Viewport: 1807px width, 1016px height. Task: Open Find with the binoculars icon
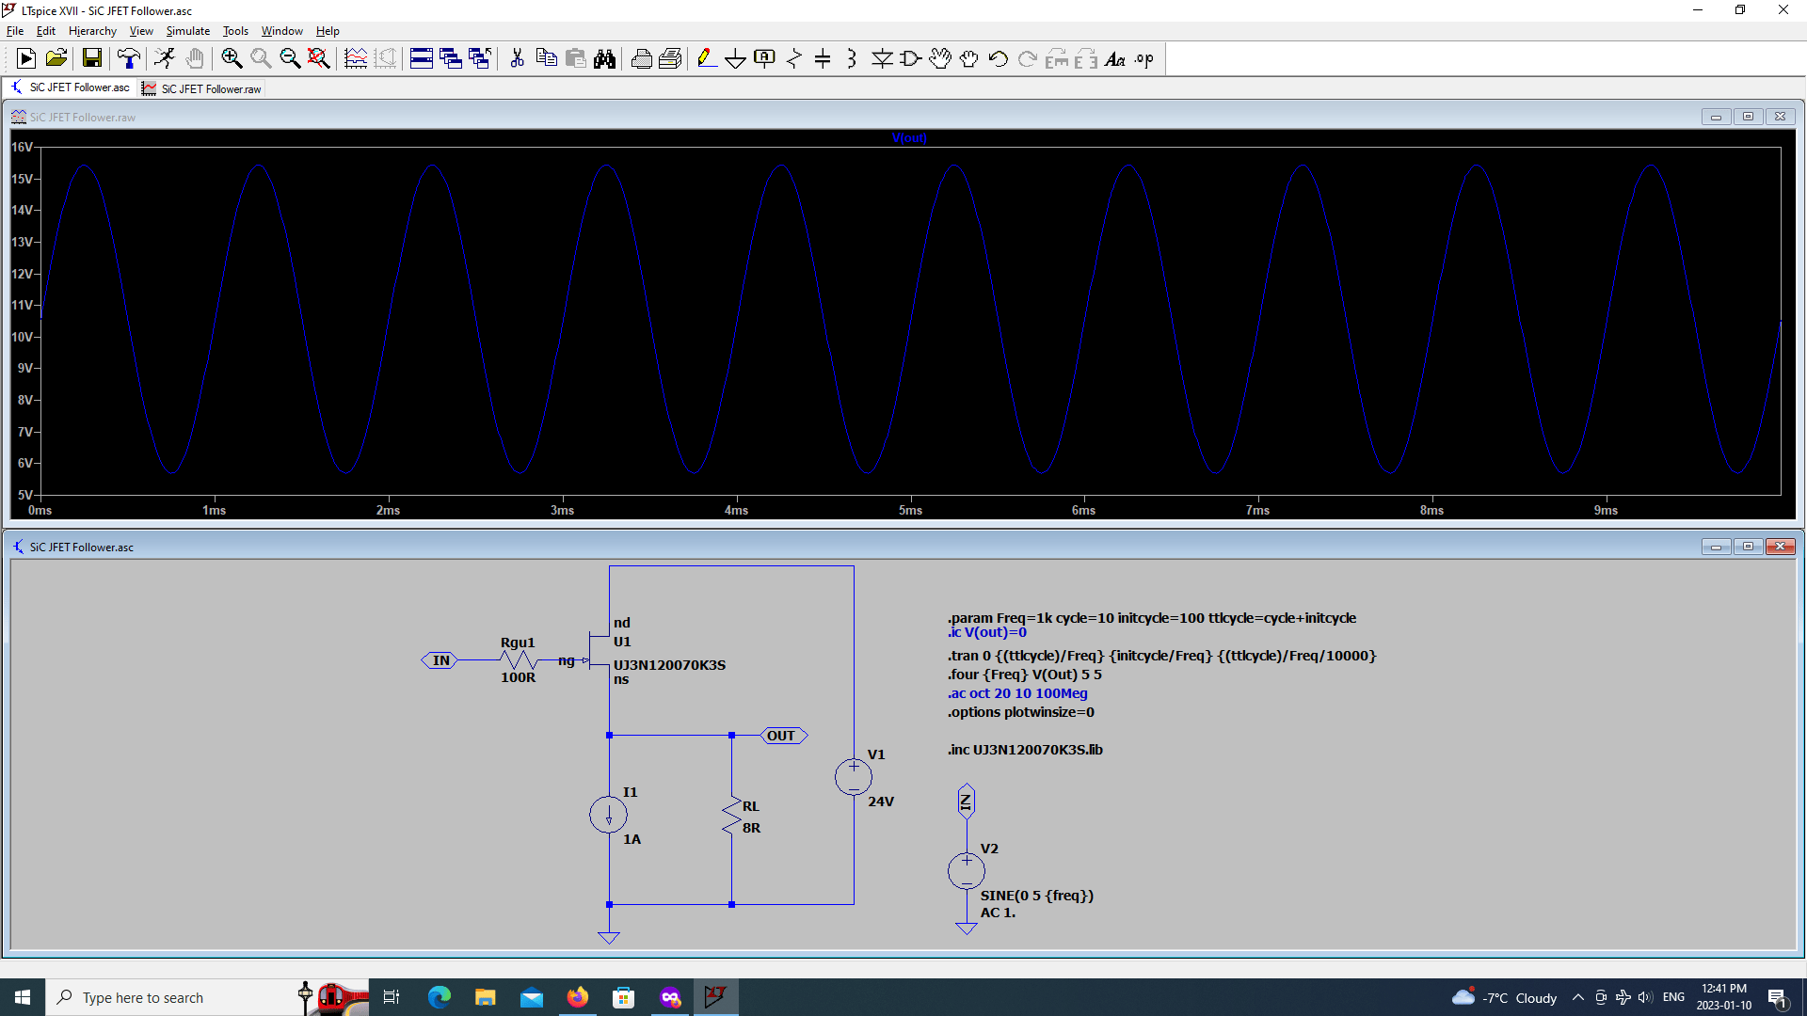pyautogui.click(x=604, y=59)
